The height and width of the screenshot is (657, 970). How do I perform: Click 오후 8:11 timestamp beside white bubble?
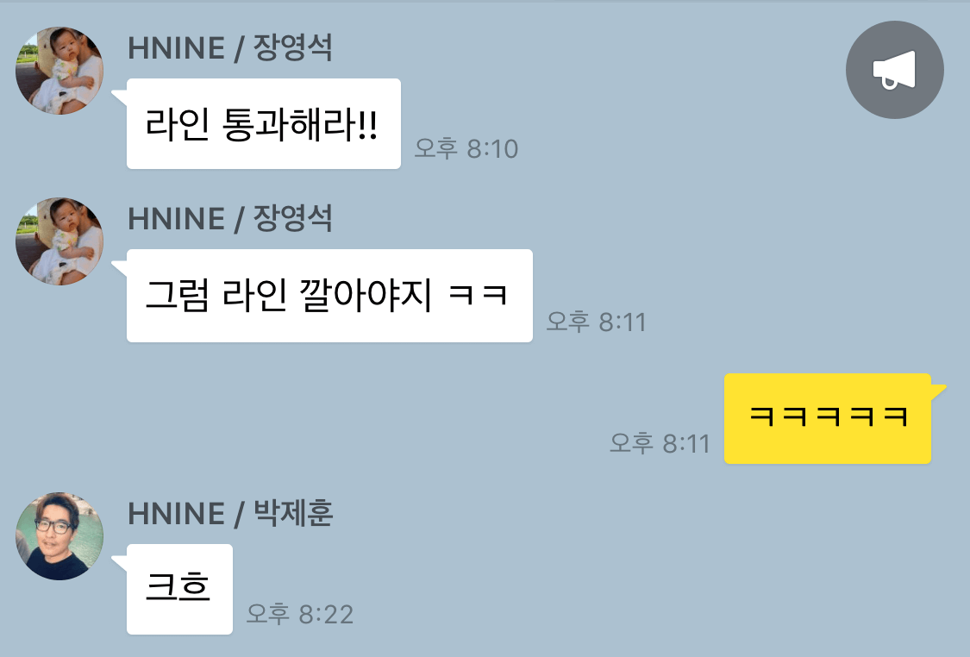click(597, 322)
